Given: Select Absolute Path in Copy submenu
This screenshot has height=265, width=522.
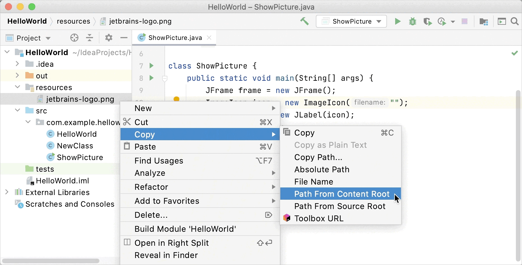Looking at the screenshot, I should click(322, 169).
